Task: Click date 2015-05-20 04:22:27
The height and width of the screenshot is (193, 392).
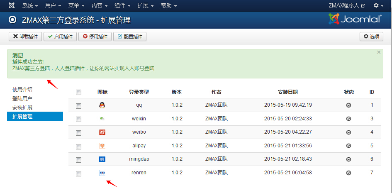Action: click(x=288, y=132)
